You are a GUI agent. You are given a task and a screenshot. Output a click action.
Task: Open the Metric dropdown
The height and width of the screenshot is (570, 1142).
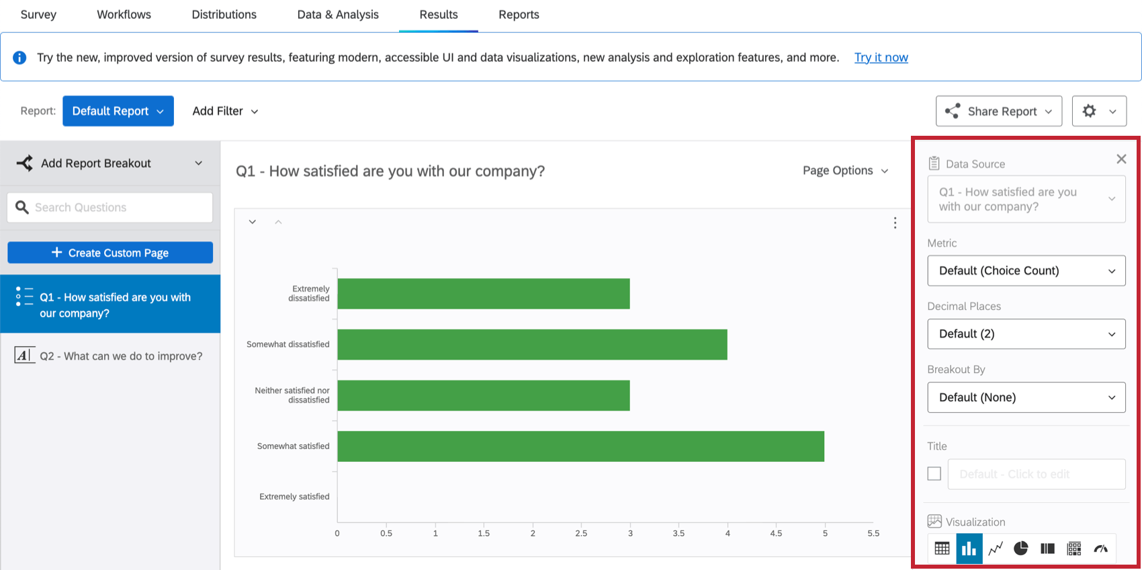(1026, 271)
